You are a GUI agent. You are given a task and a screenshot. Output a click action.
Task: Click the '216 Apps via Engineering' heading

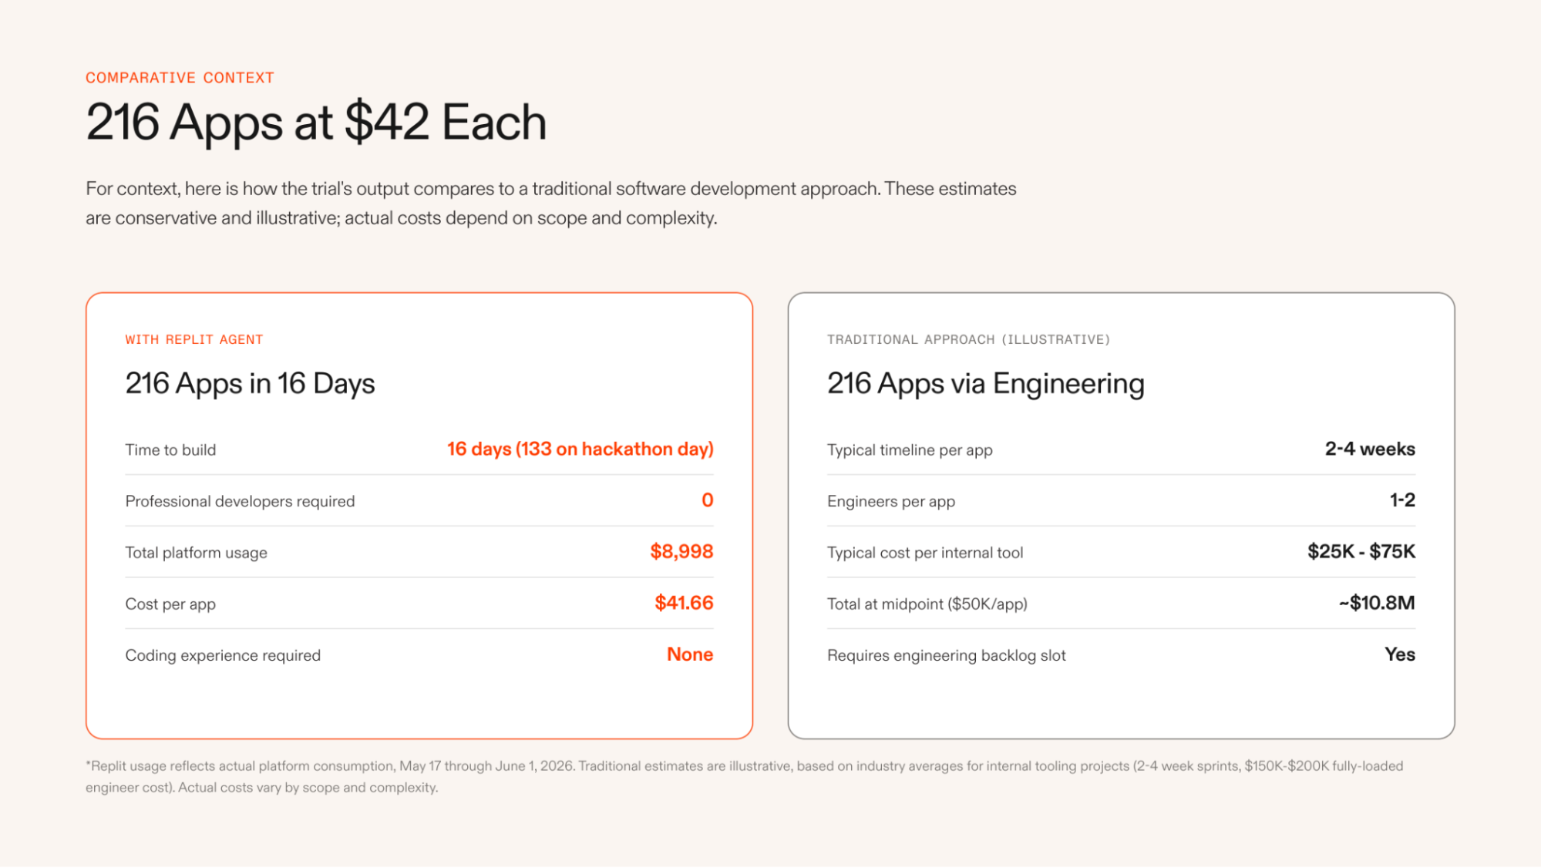(985, 384)
